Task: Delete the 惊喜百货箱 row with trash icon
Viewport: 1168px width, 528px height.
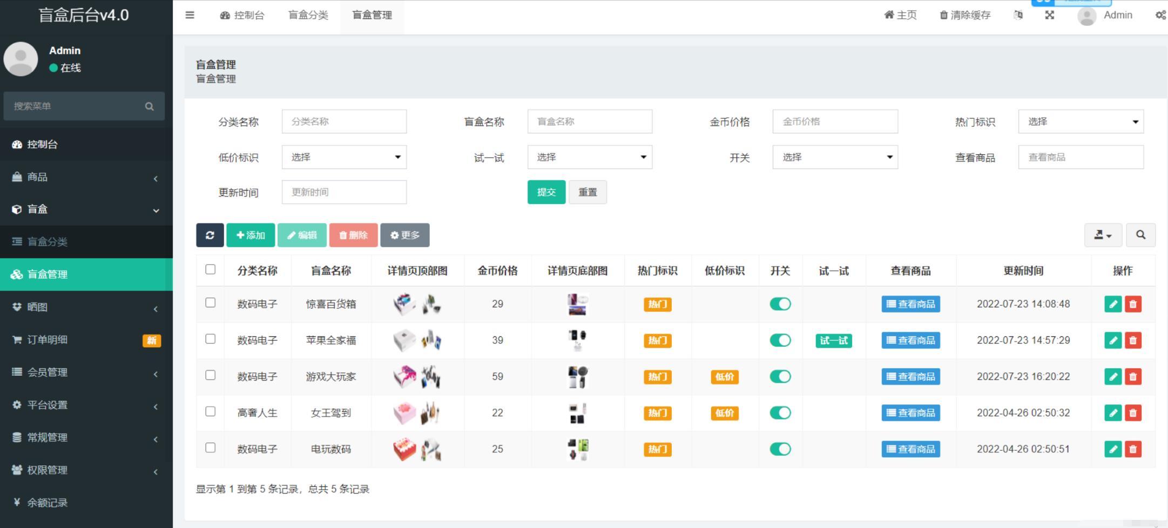Action: (1133, 304)
